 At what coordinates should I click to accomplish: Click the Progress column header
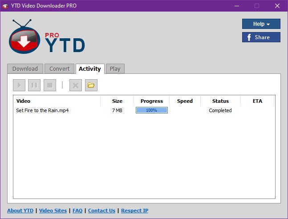click(152, 101)
